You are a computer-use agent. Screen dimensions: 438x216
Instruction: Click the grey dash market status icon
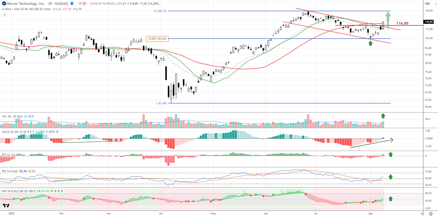[80, 4]
